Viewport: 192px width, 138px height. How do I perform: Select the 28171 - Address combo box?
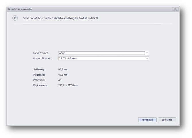(x=101, y=58)
